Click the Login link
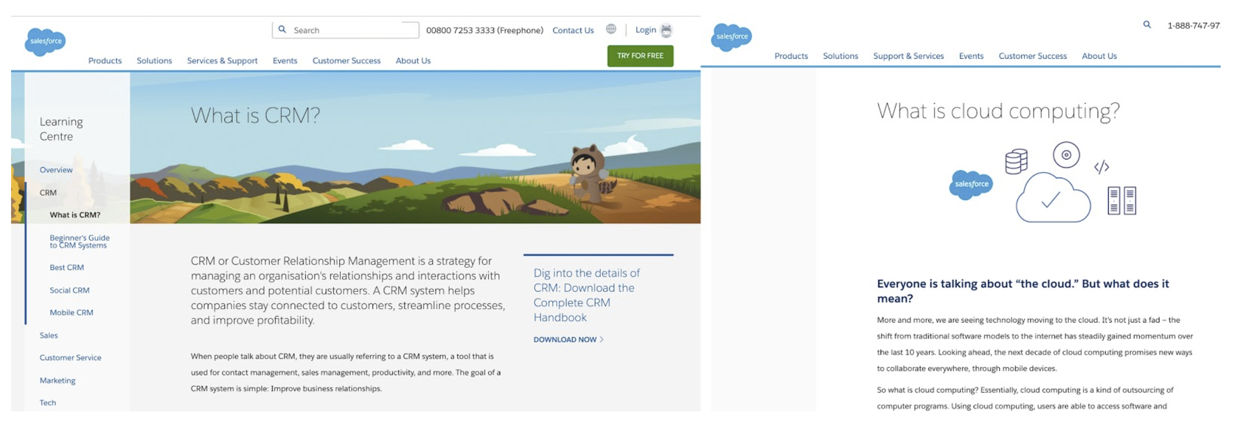 point(646,30)
